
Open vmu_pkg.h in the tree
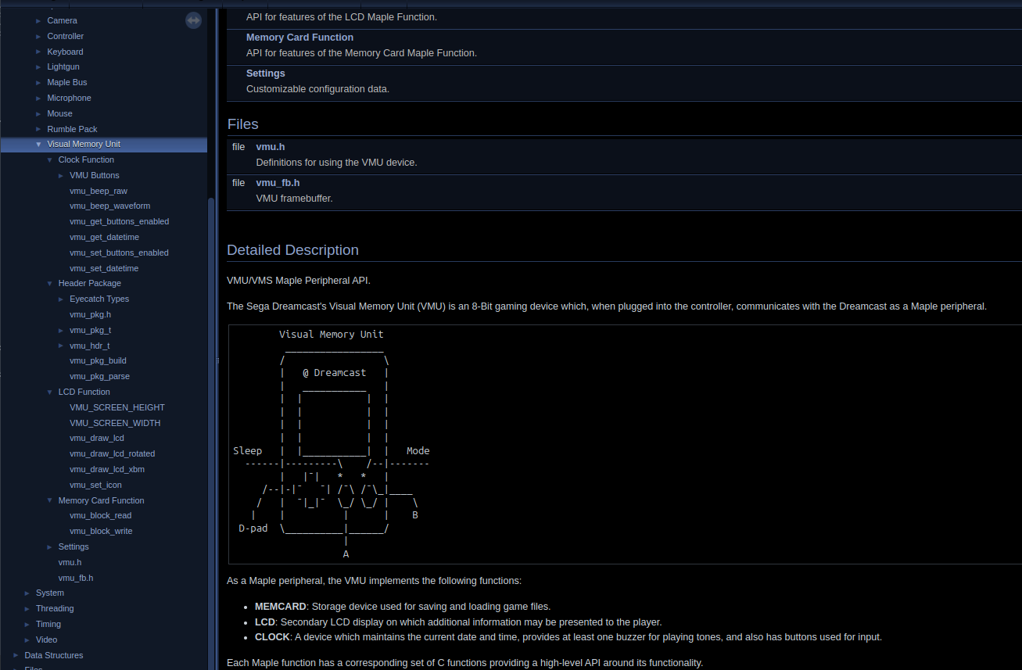click(x=90, y=314)
